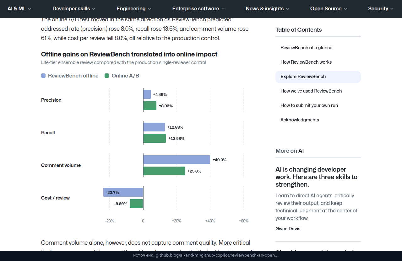Expand the AI & ML nav dropdown
Viewport: 402px width, 261px height.
(x=19, y=9)
